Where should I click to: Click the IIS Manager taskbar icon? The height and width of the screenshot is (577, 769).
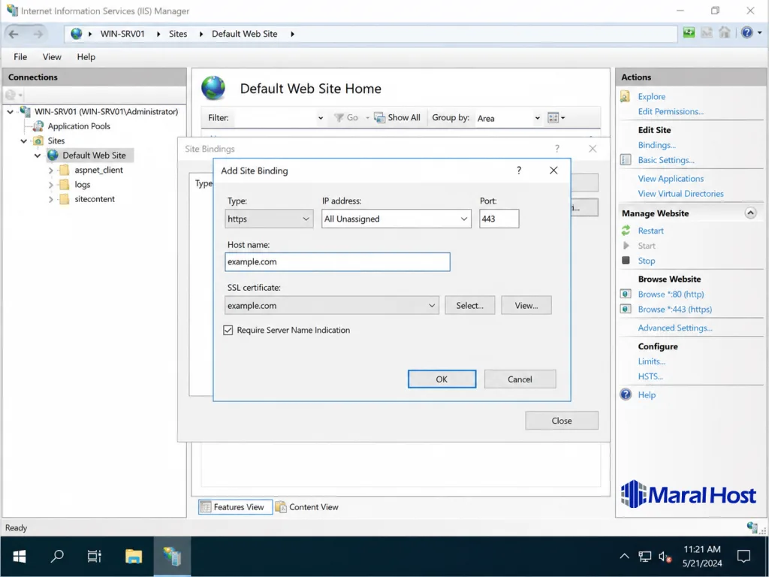click(x=172, y=557)
